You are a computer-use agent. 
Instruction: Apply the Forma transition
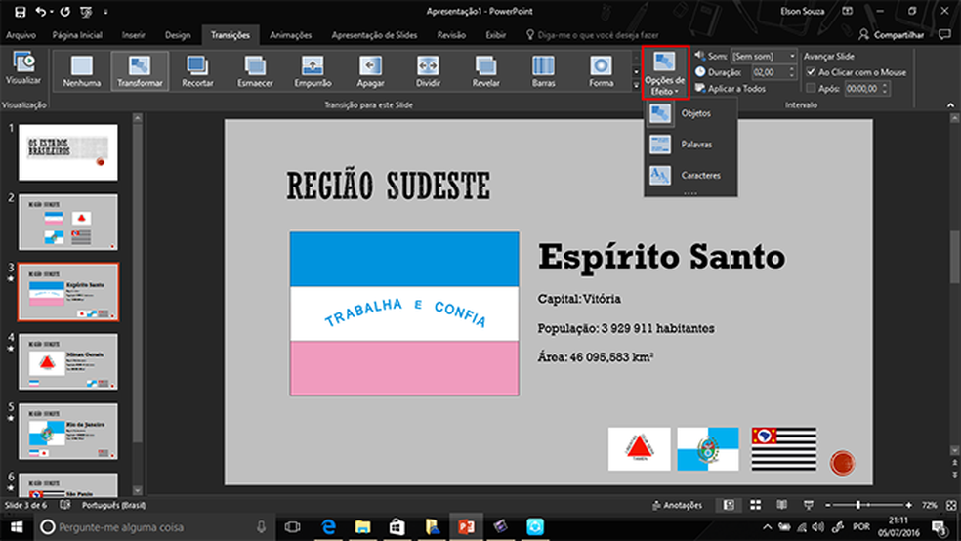pyautogui.click(x=601, y=71)
